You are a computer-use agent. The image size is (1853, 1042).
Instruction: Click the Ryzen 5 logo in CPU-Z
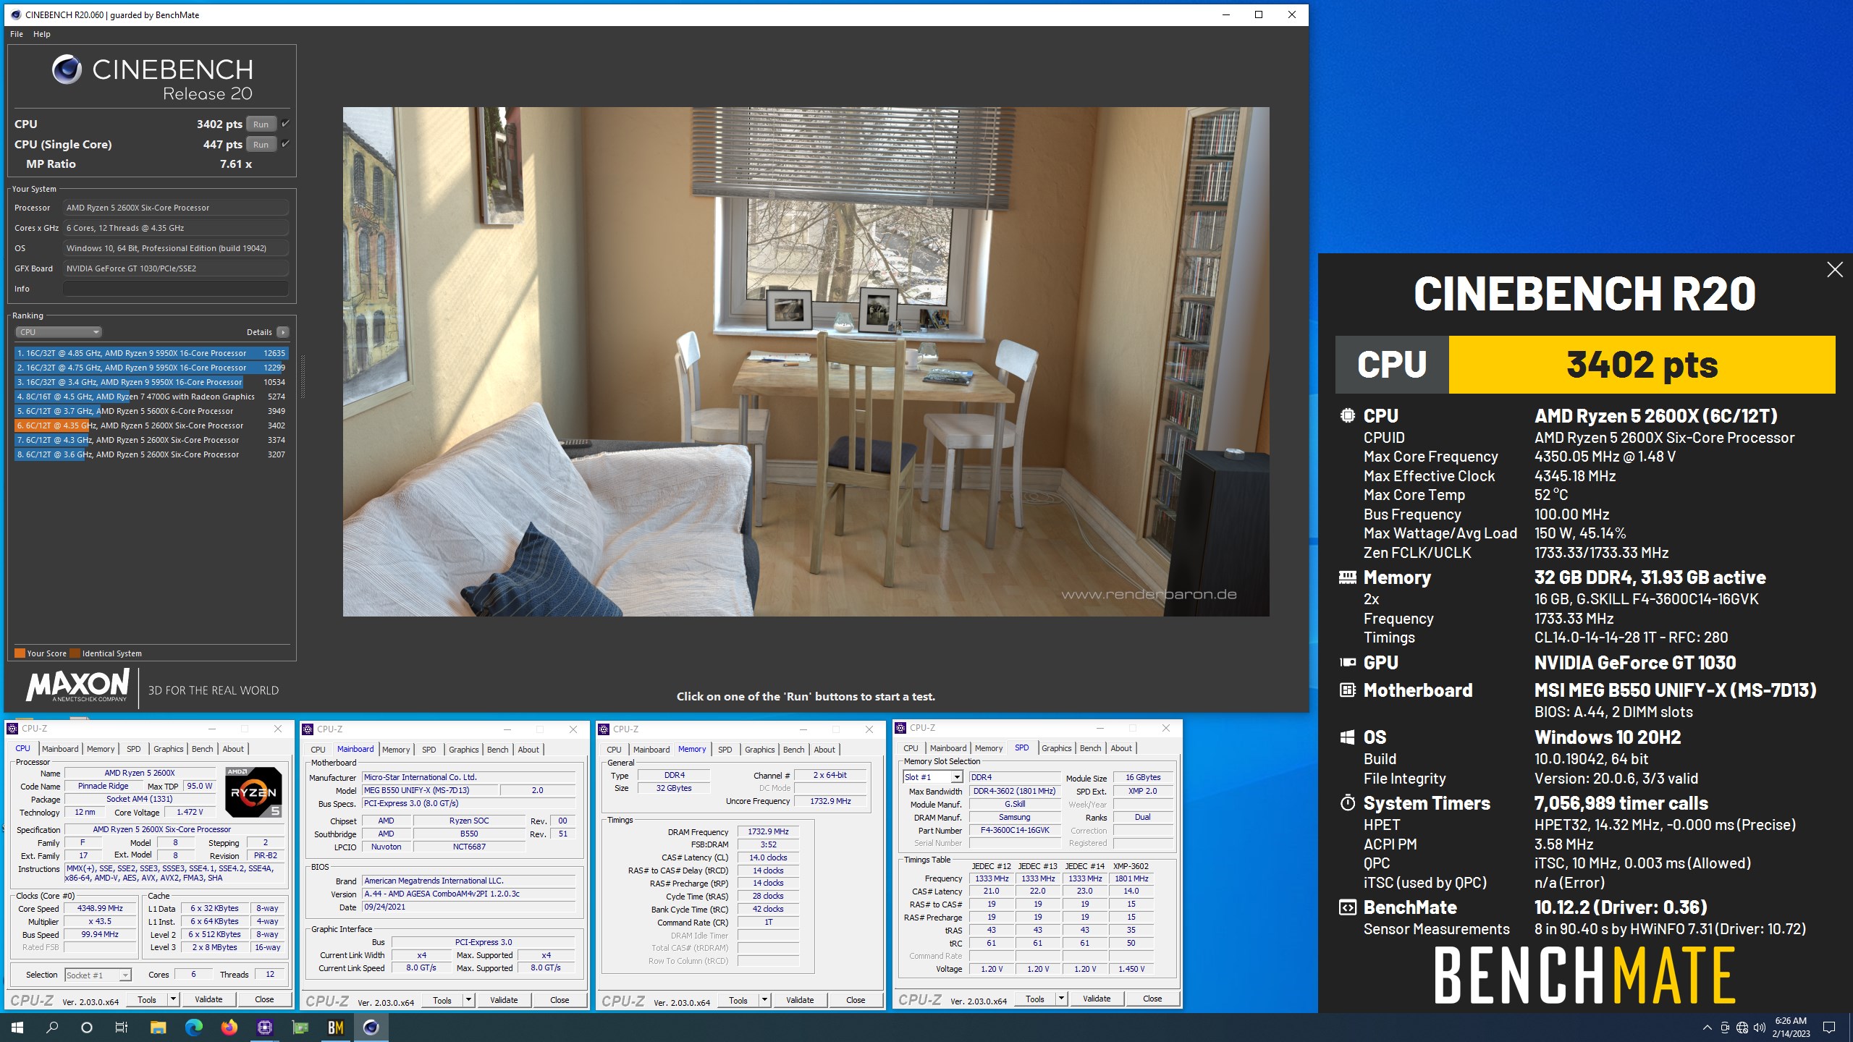coord(253,792)
